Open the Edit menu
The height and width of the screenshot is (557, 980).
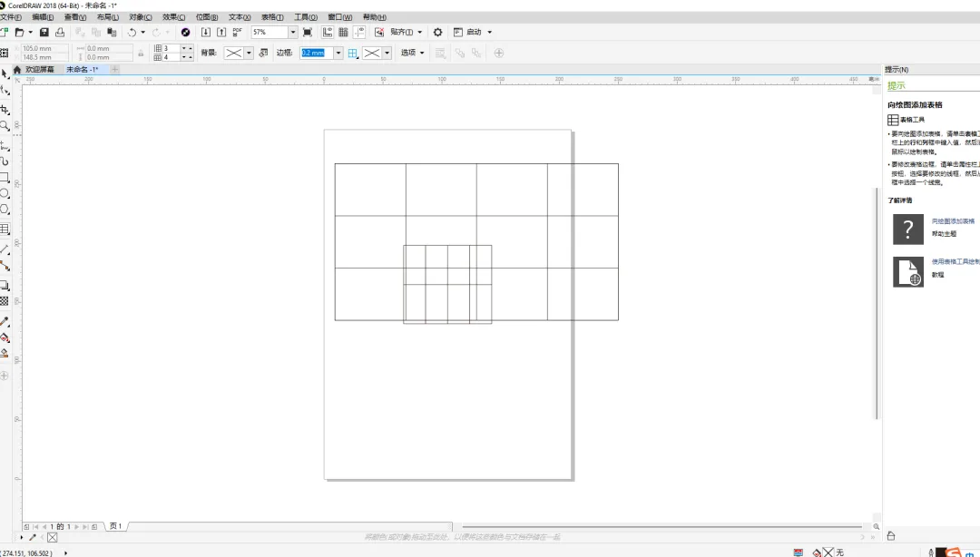tap(43, 17)
